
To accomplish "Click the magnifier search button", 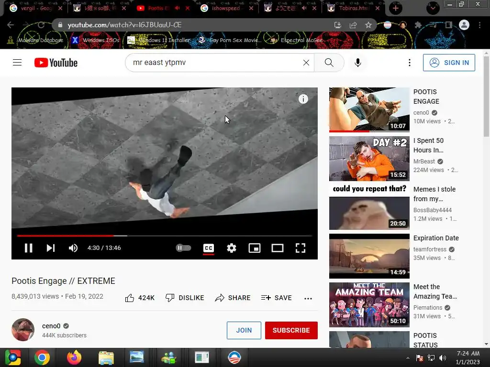I will coord(329,63).
